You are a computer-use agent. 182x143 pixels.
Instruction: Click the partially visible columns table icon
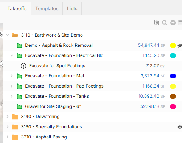pyautogui.click(x=180, y=23)
